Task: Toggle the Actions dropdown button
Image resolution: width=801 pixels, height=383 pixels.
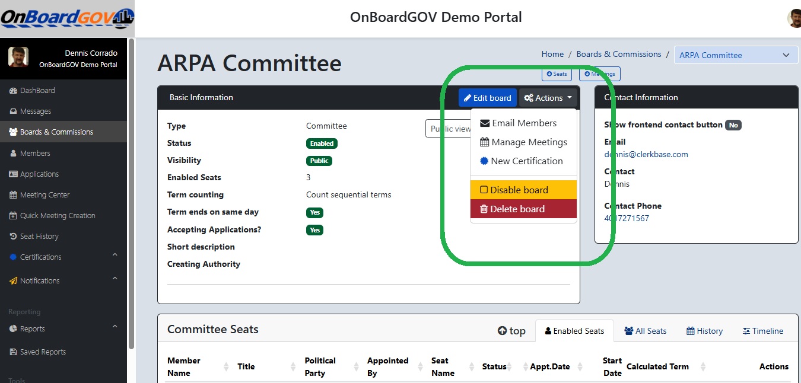Action: tap(548, 98)
